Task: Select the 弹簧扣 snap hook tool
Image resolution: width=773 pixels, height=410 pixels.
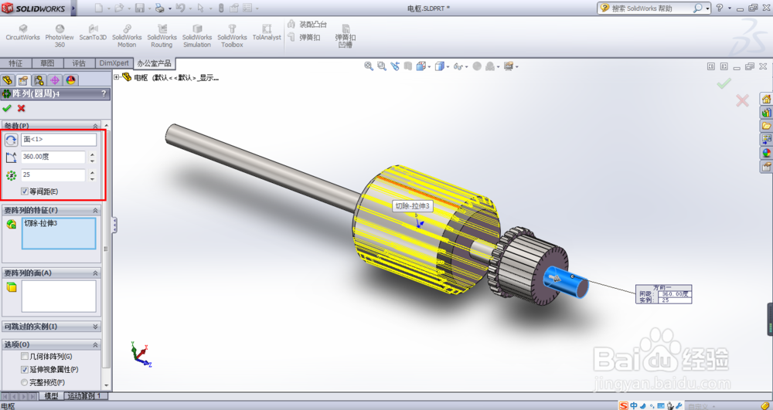Action: click(304, 37)
